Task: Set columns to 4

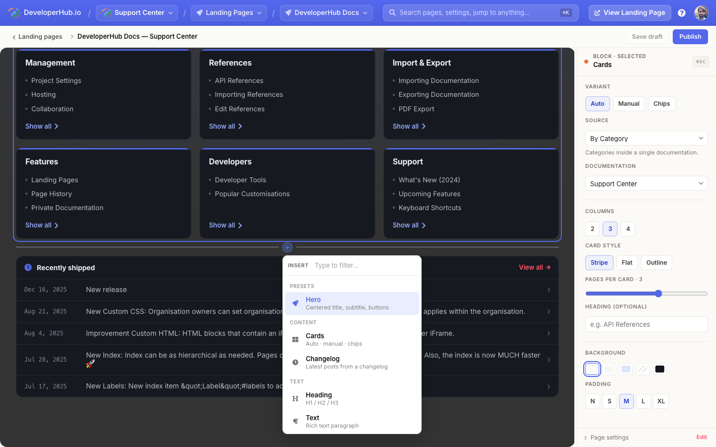Action: 628,229
